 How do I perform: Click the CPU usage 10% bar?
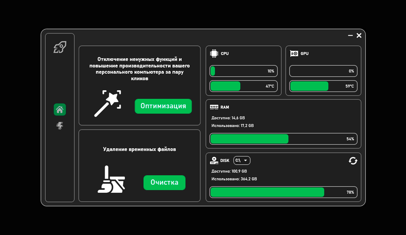point(243,71)
